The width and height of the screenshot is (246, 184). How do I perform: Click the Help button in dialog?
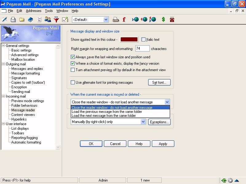tap(139, 144)
